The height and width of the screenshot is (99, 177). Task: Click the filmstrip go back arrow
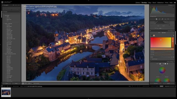point(9,86)
